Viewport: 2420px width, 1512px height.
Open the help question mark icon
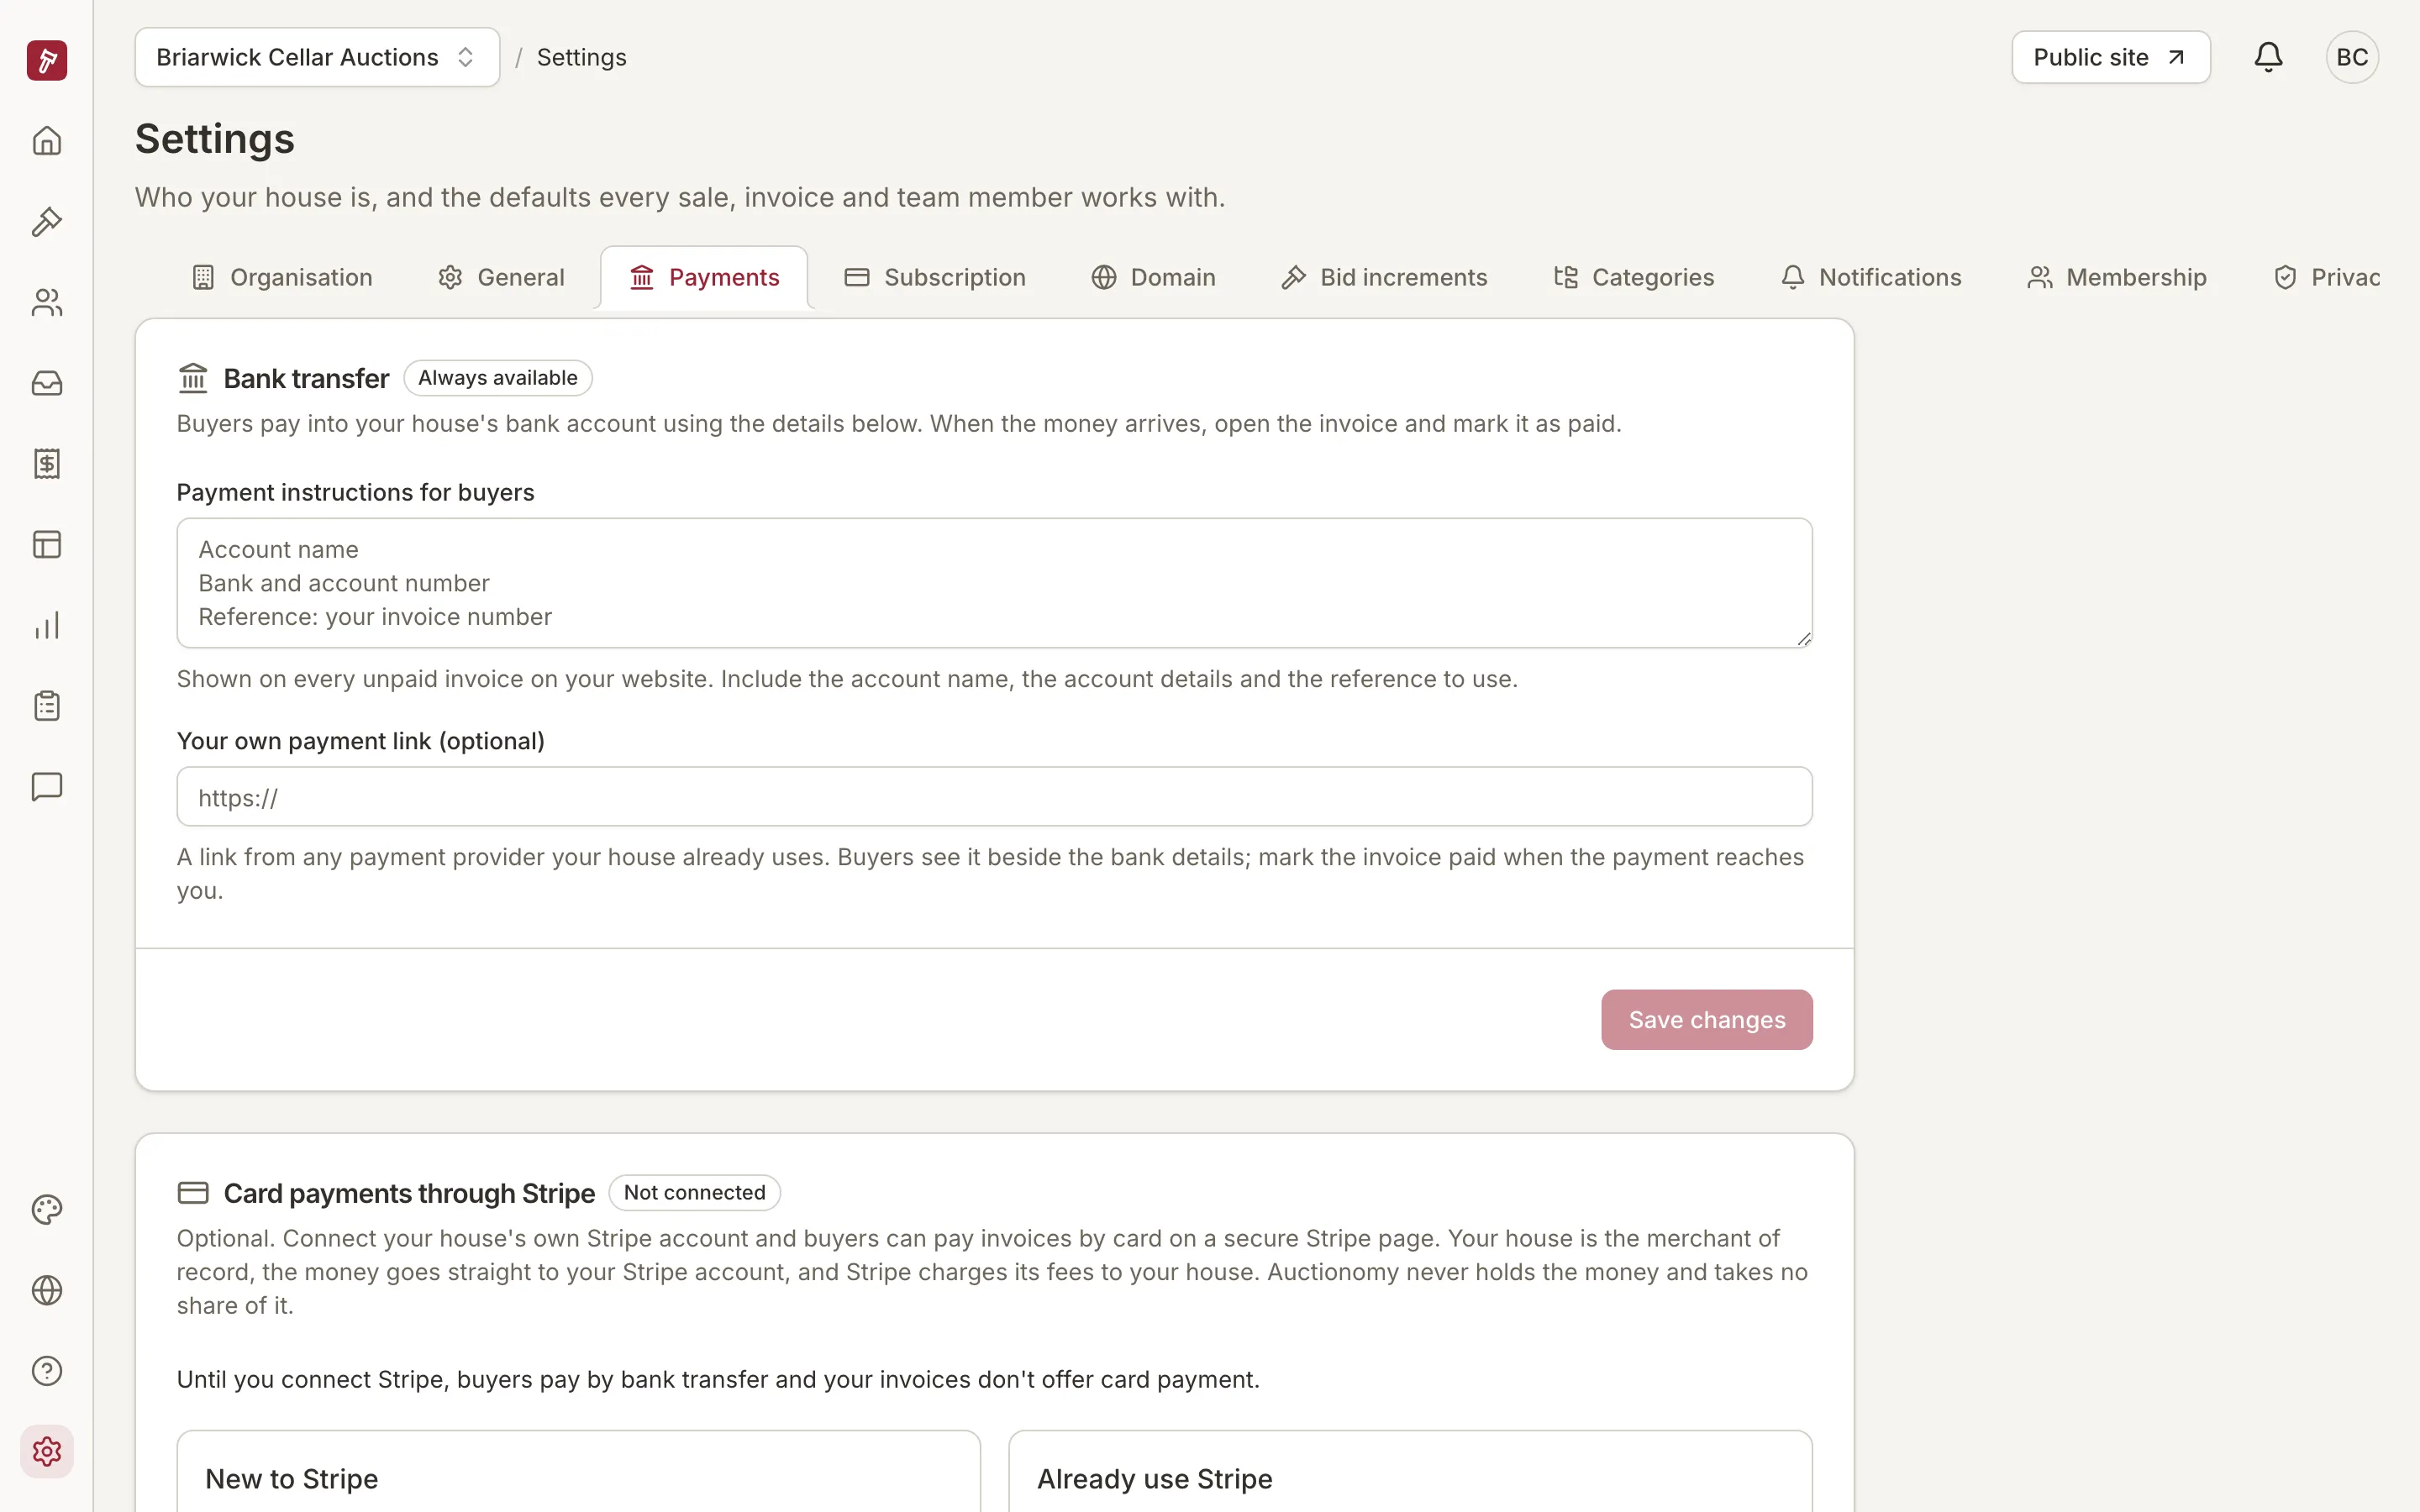pyautogui.click(x=47, y=1371)
